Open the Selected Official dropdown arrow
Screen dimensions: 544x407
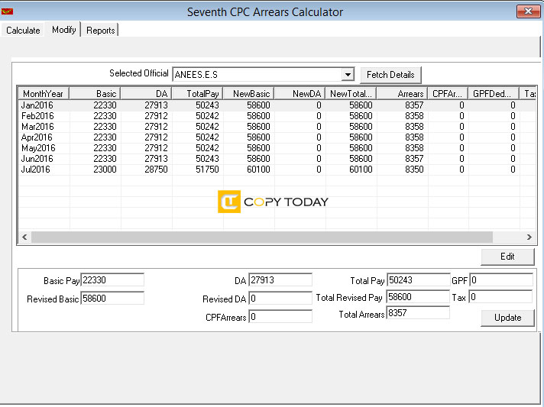point(348,75)
